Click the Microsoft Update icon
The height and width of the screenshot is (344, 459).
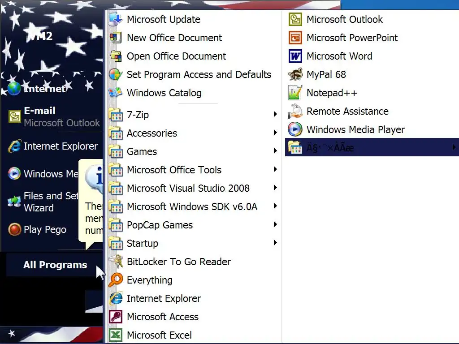pyautogui.click(x=116, y=19)
